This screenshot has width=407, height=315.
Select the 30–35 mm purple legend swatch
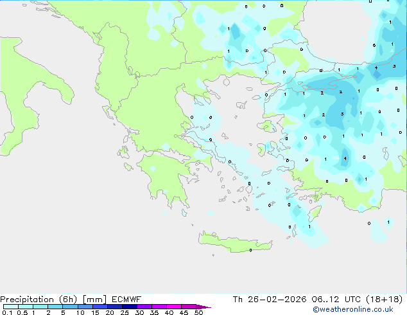click(x=144, y=307)
